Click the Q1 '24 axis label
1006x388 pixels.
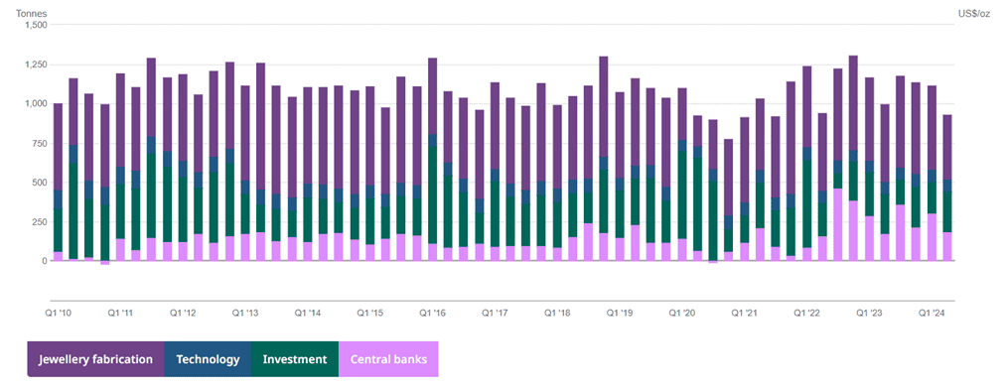(933, 313)
